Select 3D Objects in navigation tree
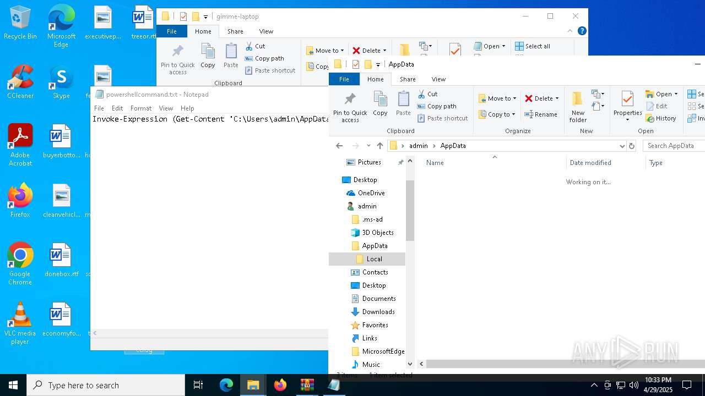Screen dimensions: 705x396 point(372,233)
